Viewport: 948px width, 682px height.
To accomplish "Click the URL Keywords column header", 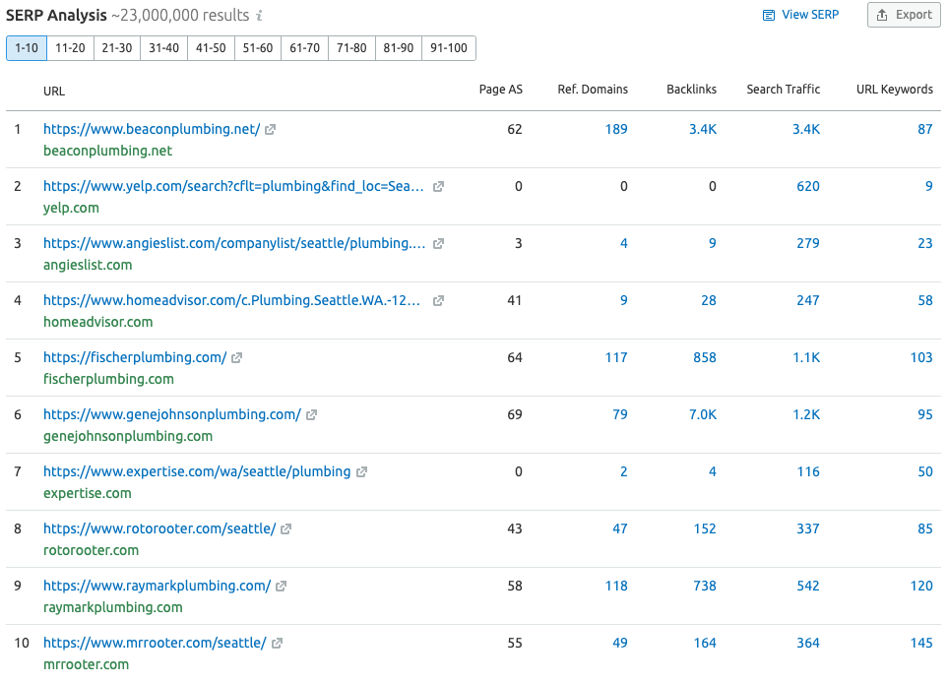I will click(895, 90).
